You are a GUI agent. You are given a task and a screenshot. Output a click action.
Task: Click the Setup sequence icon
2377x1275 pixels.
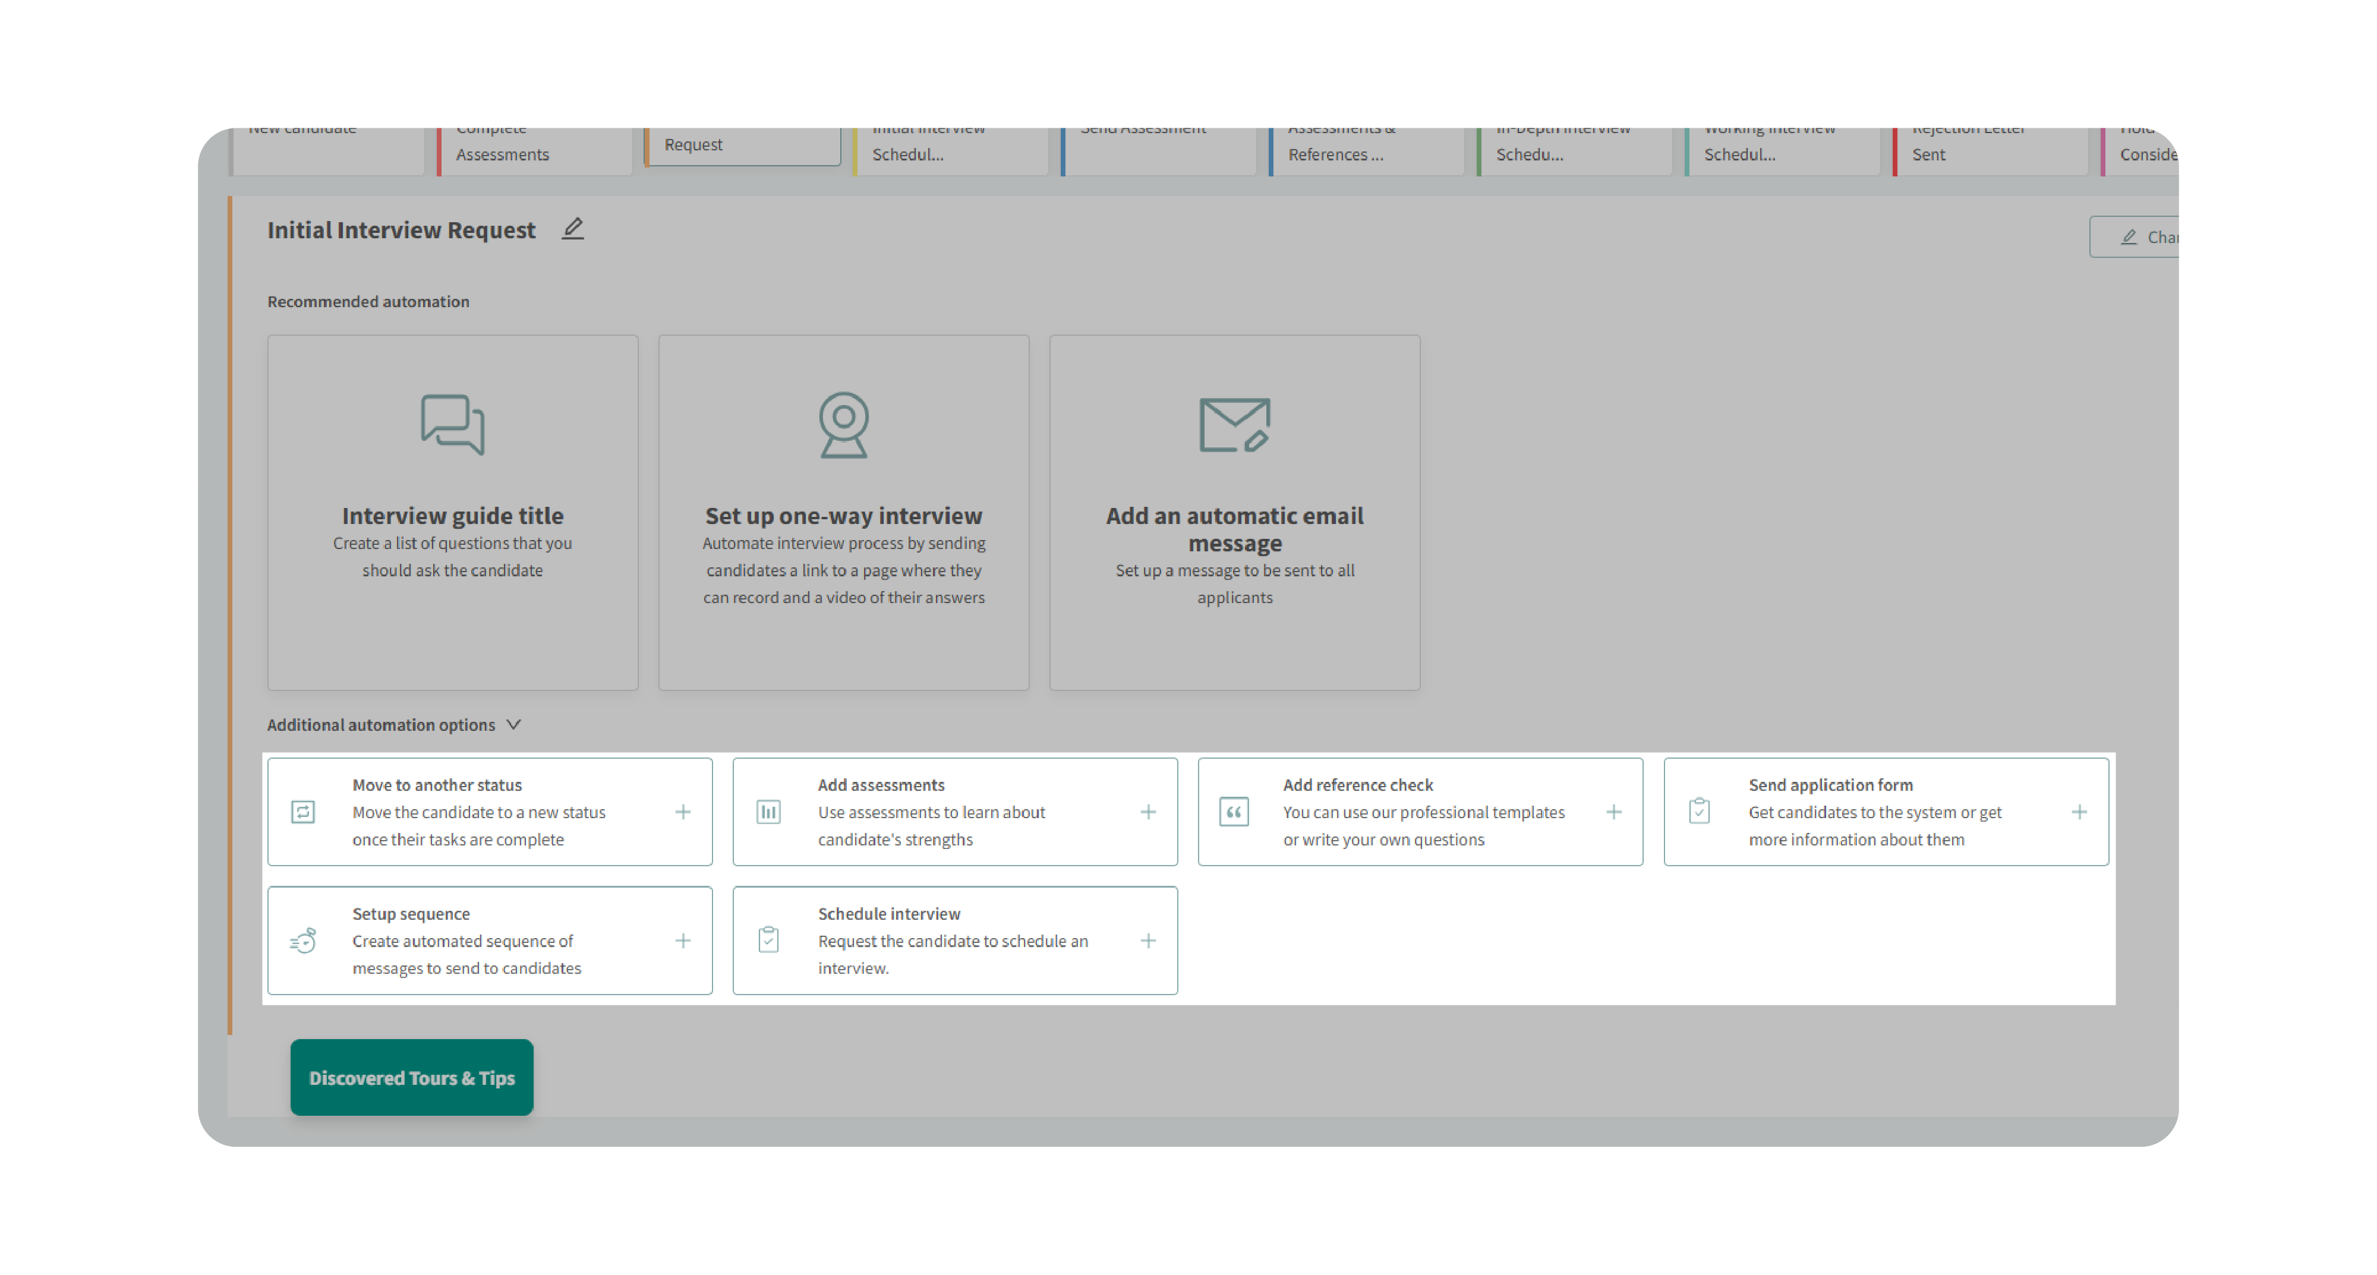tap(302, 941)
